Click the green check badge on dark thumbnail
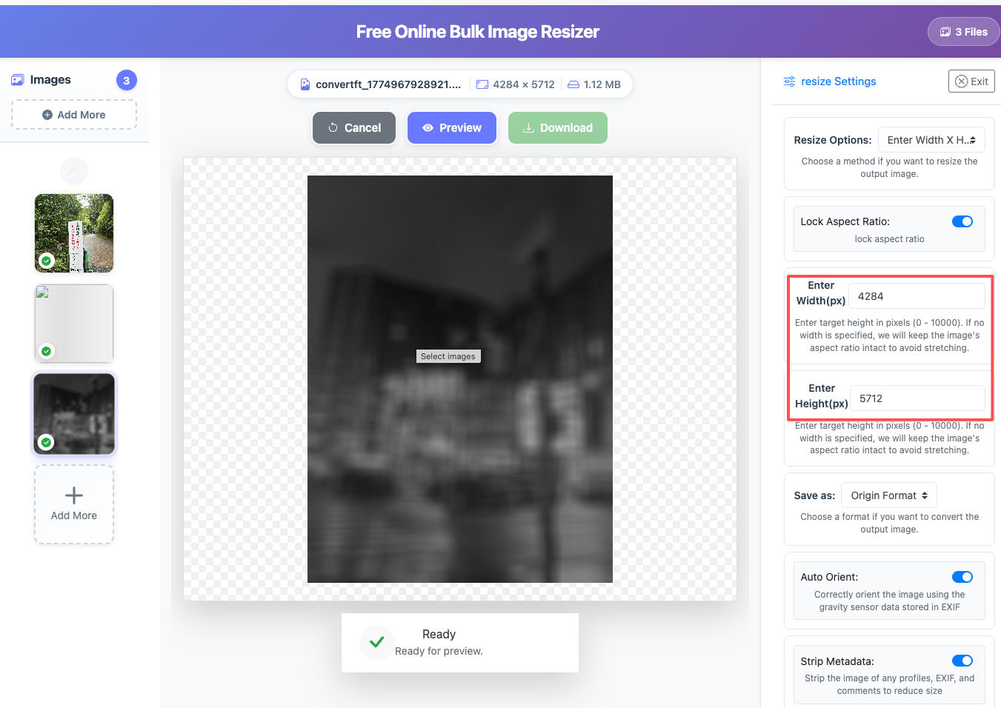 47,442
